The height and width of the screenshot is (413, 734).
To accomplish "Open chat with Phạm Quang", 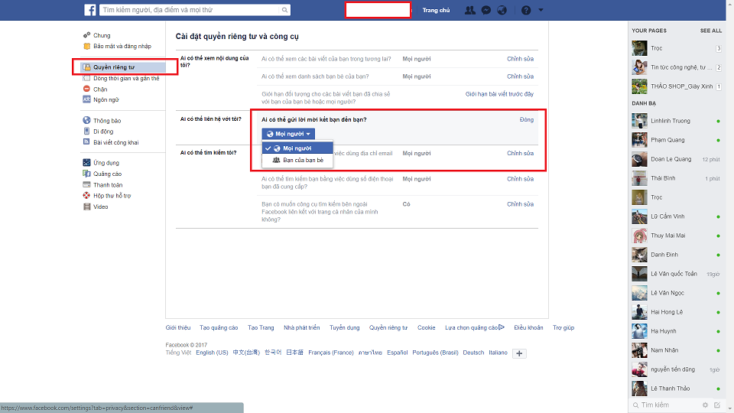I will pyautogui.click(x=677, y=140).
